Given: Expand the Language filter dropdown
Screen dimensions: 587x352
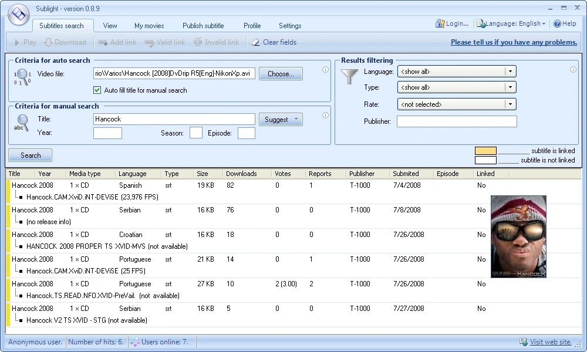Looking at the screenshot, I should tap(511, 72).
